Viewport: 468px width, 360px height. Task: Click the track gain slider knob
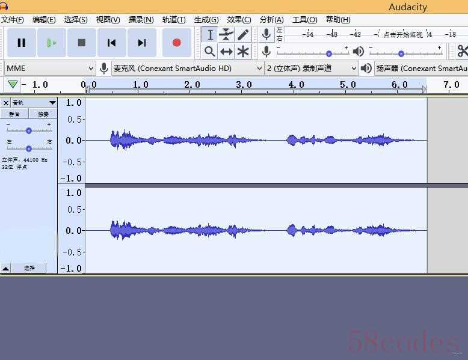click(x=28, y=130)
